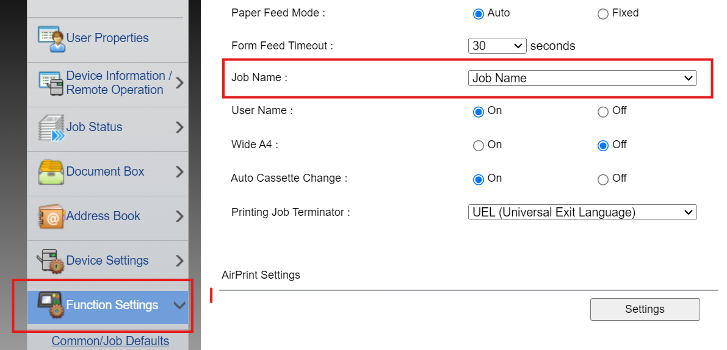Turn Auto Cassette Change off
The image size is (727, 350).
603,179
